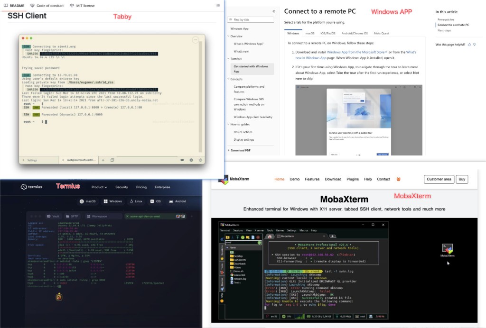Viewport: 486px width, 328px height.
Task: Choose the Linux download on Termius
Action: coord(136,201)
